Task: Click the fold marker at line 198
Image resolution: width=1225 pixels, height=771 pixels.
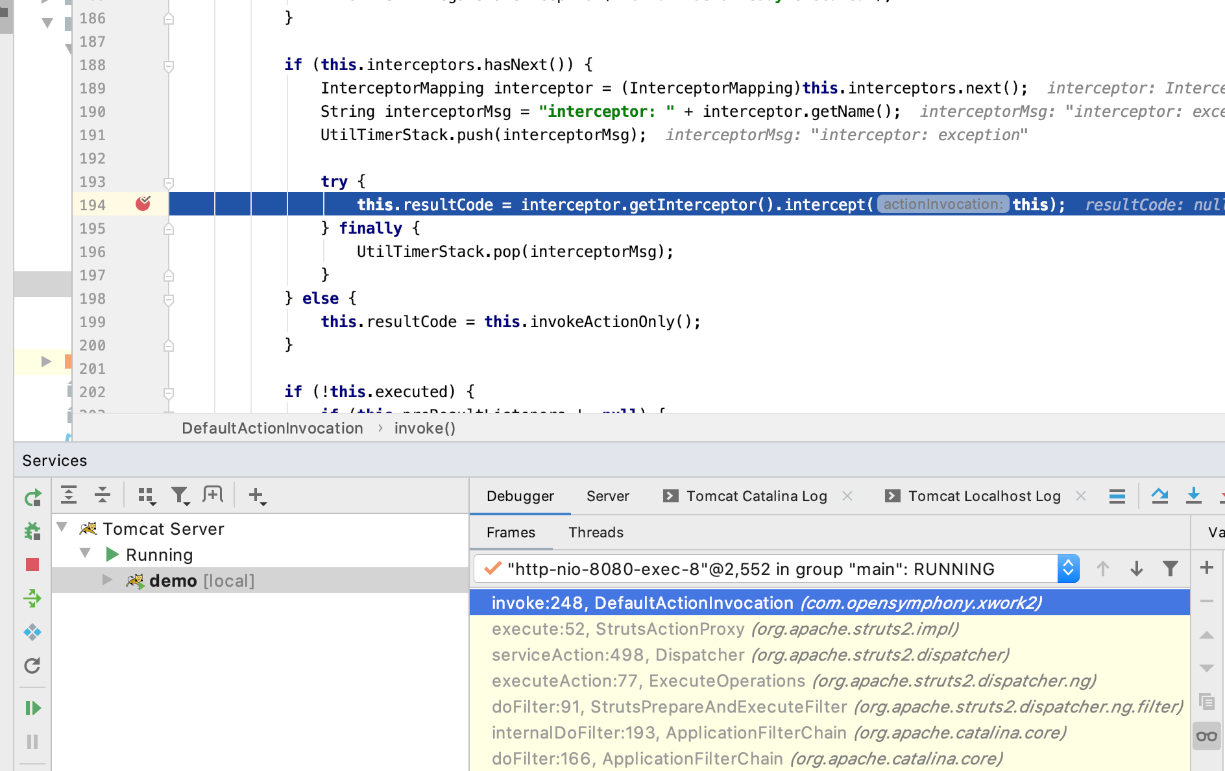Action: tap(169, 299)
